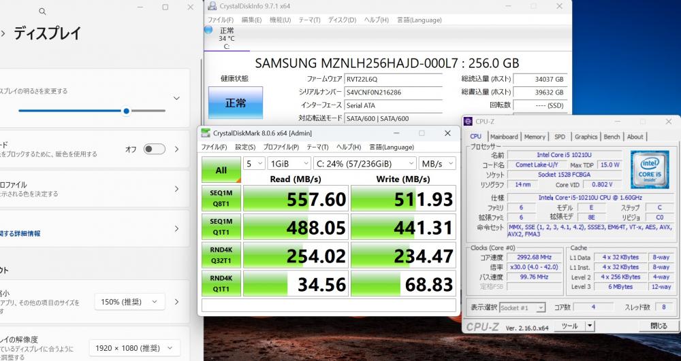The width and height of the screenshot is (681, 361).
Task: Click the empty comment box under results
Action: [x=329, y=305]
